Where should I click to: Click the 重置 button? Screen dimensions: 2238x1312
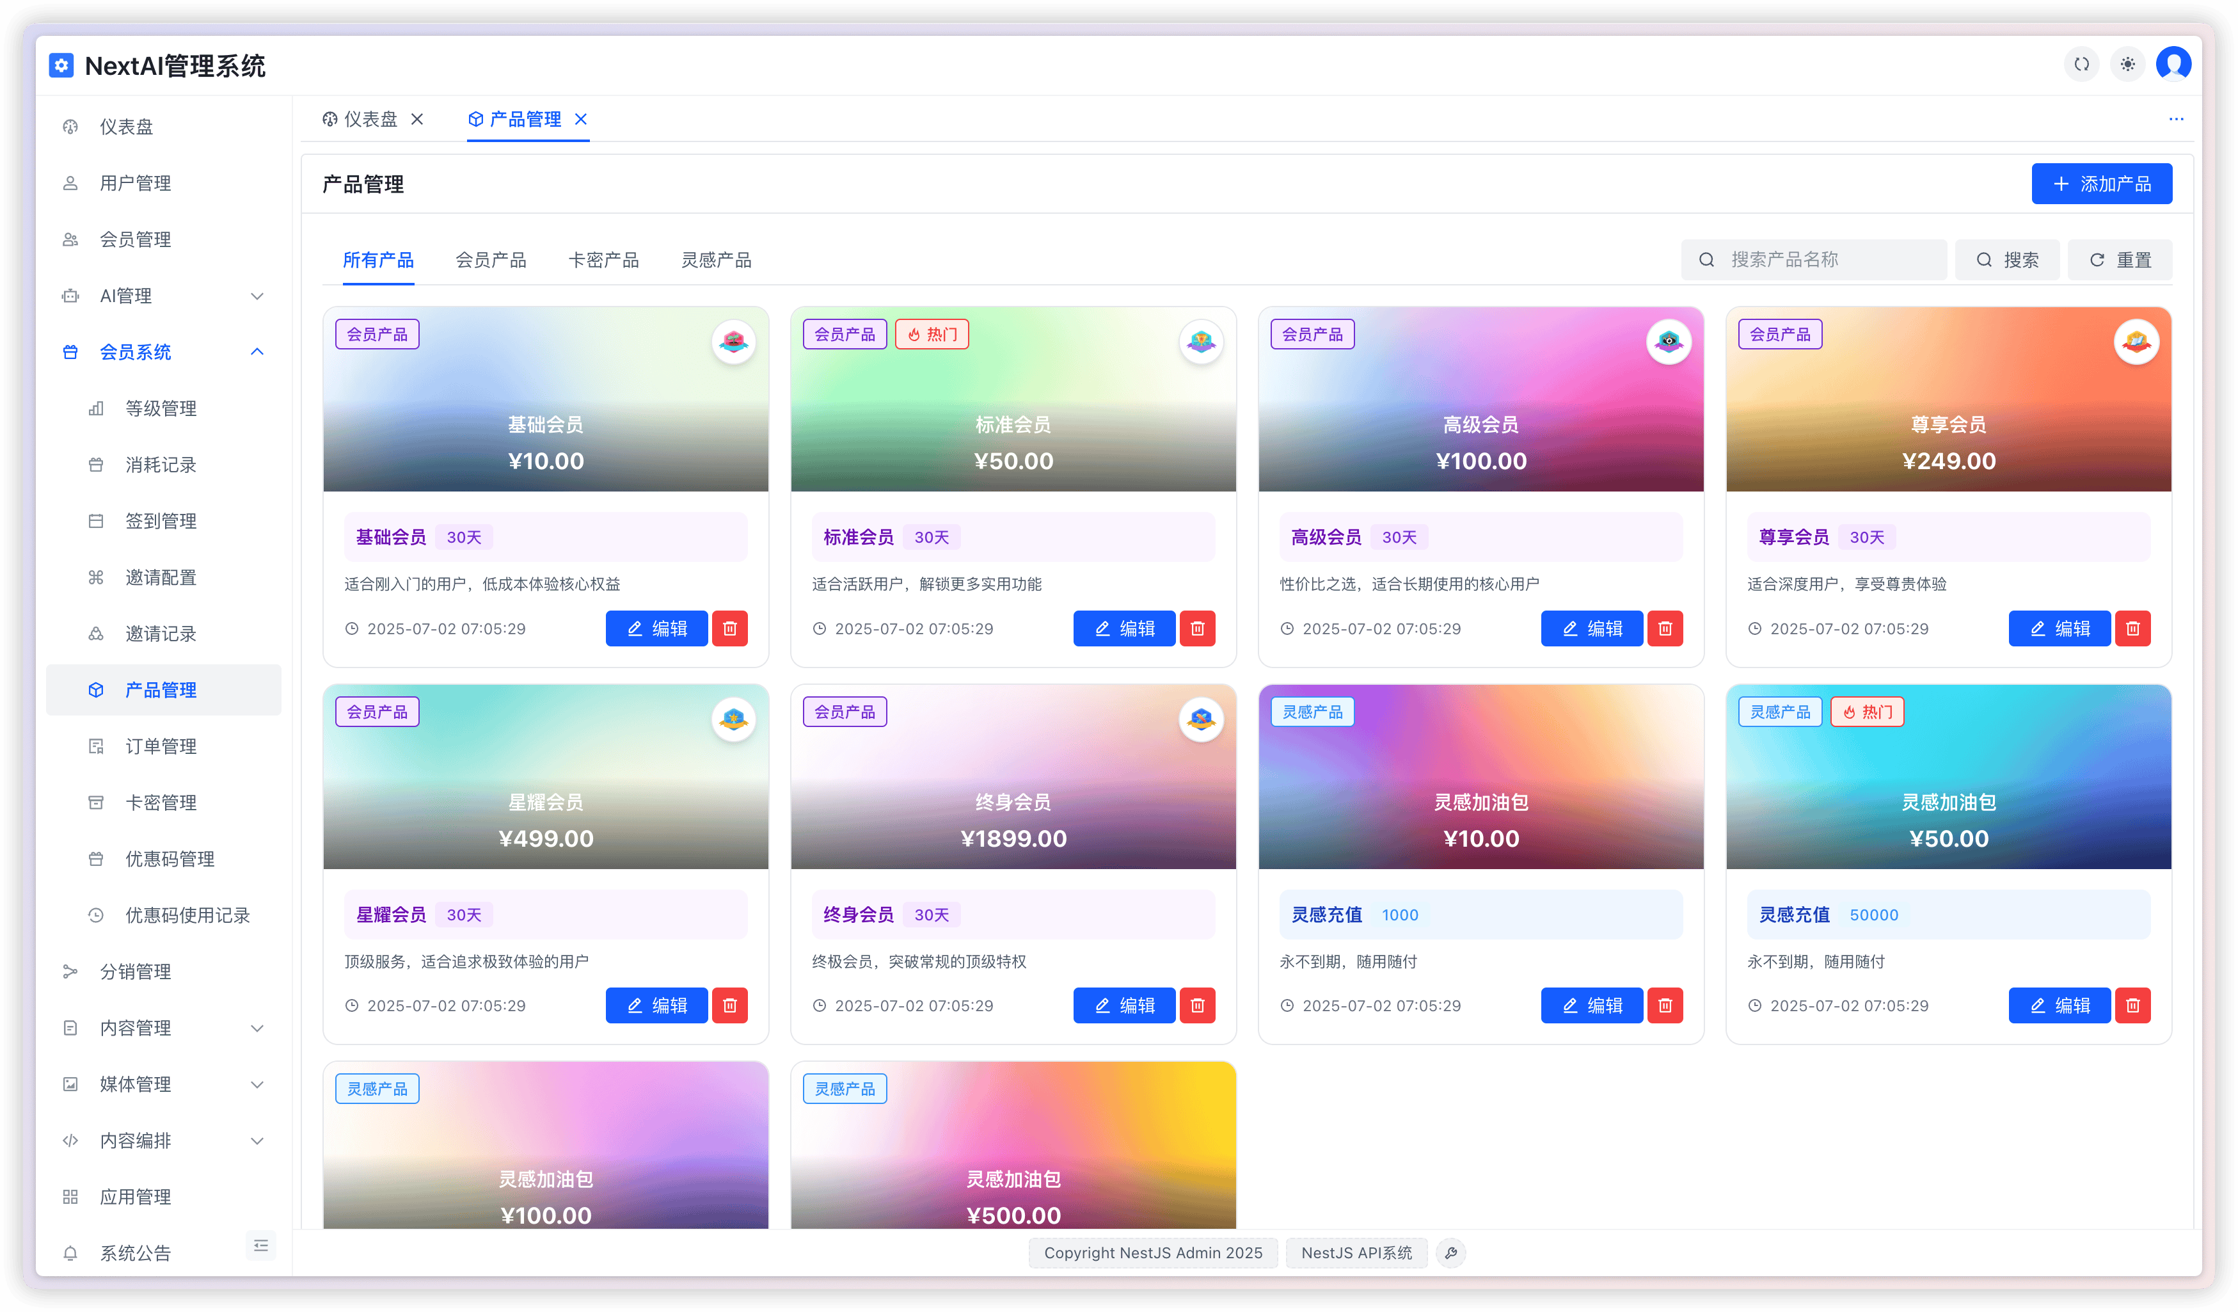(x=2120, y=259)
